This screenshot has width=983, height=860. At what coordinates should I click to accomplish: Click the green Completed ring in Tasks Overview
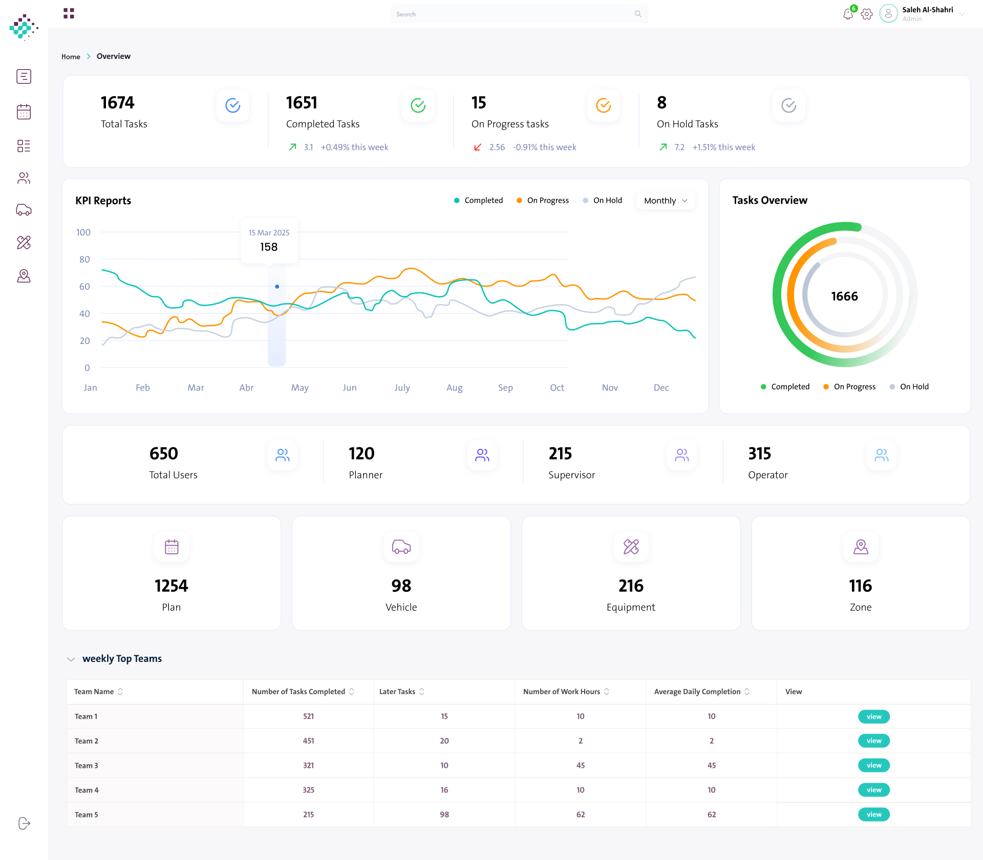click(x=777, y=294)
